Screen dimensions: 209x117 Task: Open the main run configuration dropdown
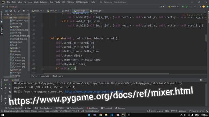(173, 6)
